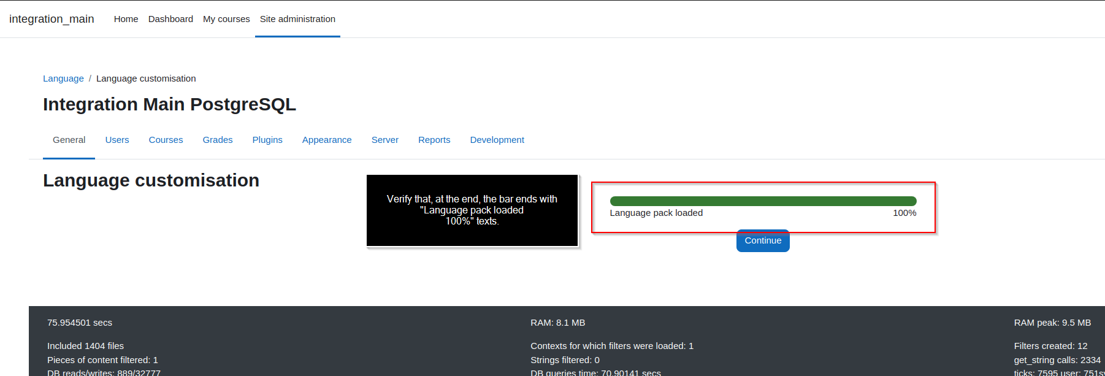The width and height of the screenshot is (1105, 376).
Task: Switch to the Users admin tab
Action: point(117,140)
